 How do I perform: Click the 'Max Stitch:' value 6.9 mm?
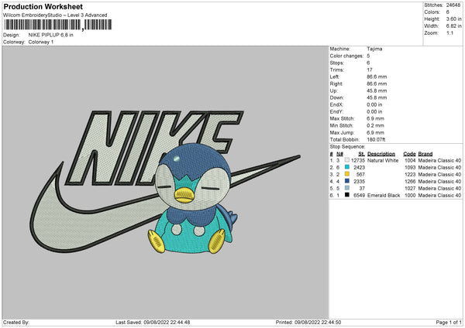tap(375, 118)
